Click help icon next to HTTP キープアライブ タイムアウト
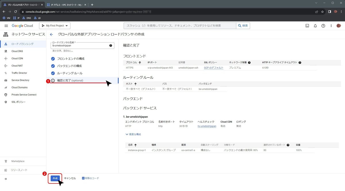The width and height of the screenshot is (345, 191). [300, 62]
